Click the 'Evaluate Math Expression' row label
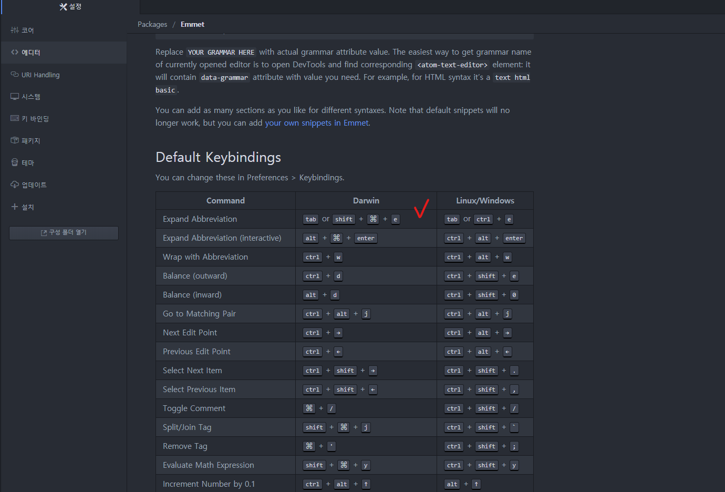 208,465
